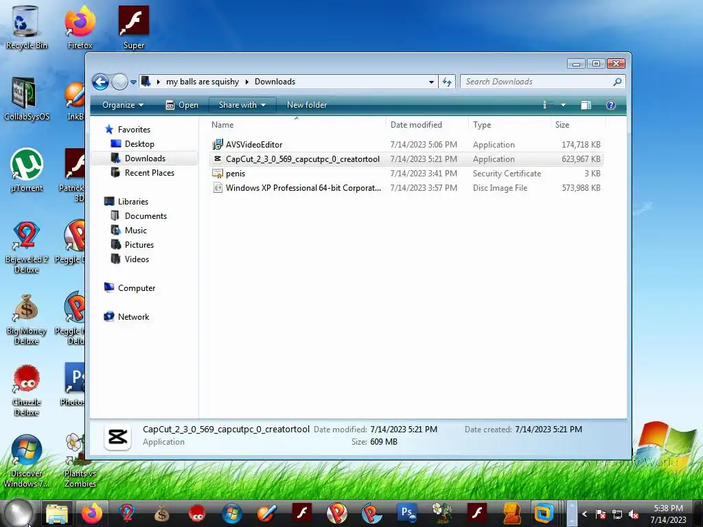Screen dimensions: 703x527
Task: Open Discover Windows 7 desktop icon
Action: (x=26, y=462)
